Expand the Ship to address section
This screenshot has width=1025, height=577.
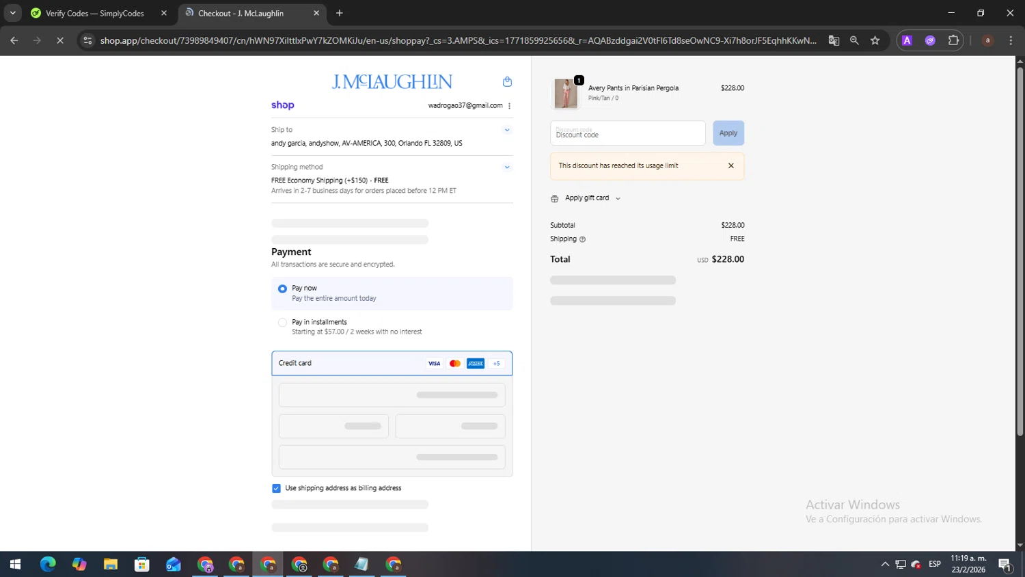pyautogui.click(x=507, y=130)
